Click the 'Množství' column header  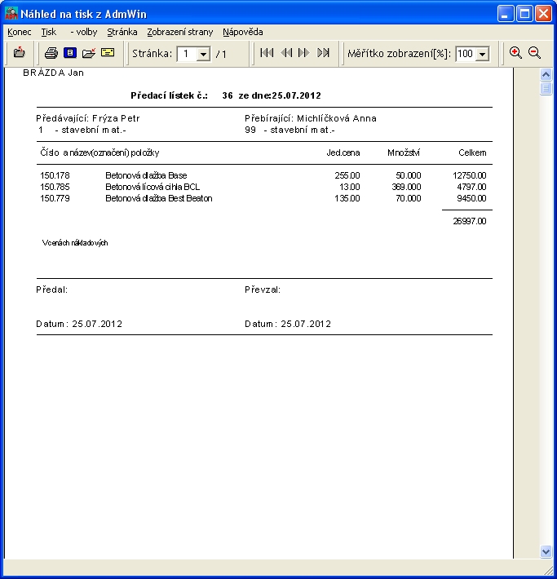[404, 152]
